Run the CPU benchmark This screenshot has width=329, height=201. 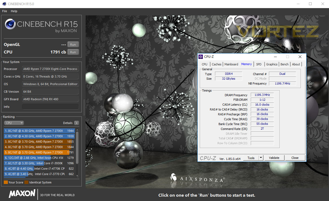[73, 52]
